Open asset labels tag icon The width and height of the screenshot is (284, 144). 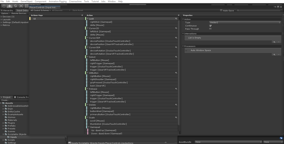(x=281, y=138)
